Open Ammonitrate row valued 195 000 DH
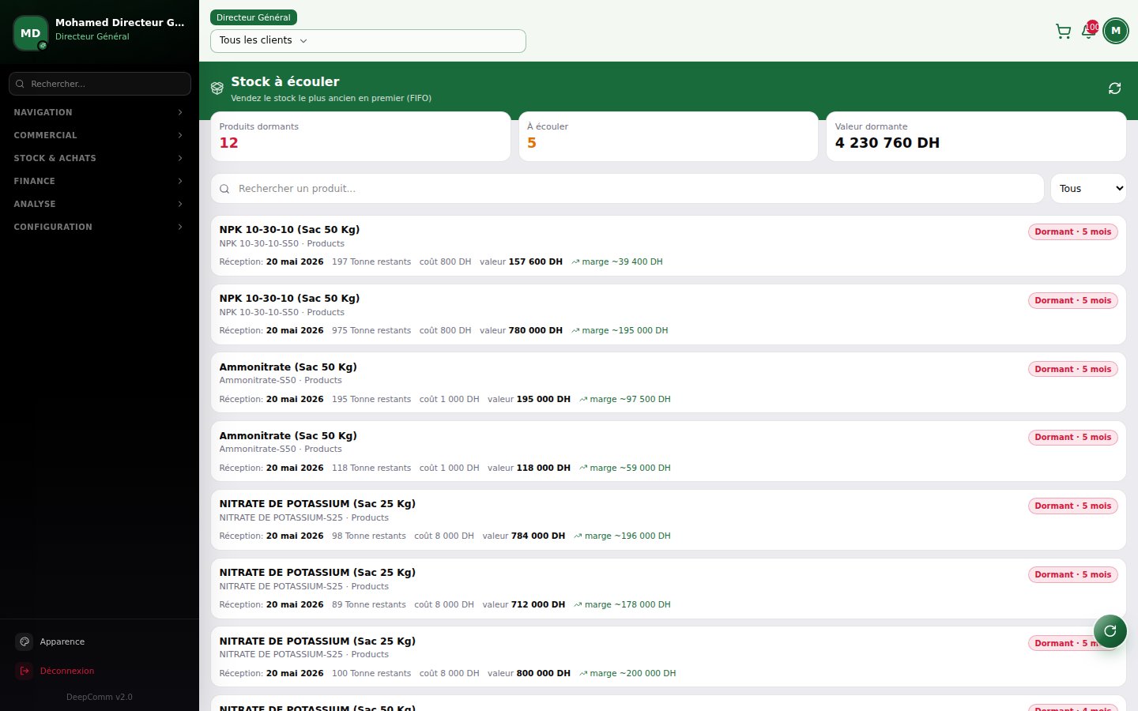Screen dimensions: 1138x711 click(x=669, y=383)
